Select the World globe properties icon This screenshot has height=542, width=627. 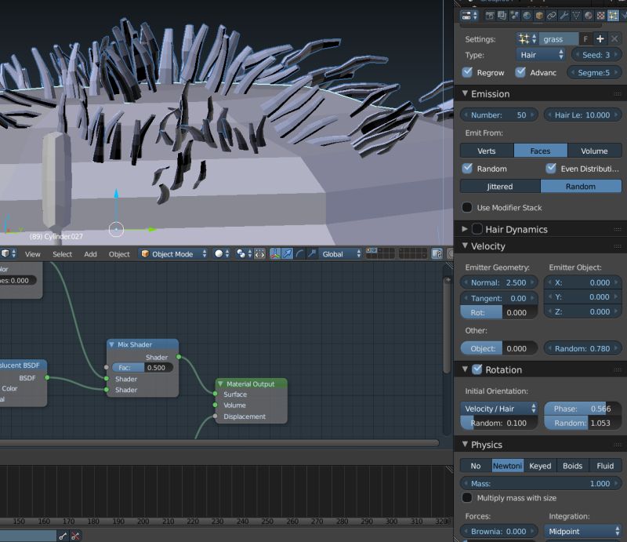click(x=527, y=16)
